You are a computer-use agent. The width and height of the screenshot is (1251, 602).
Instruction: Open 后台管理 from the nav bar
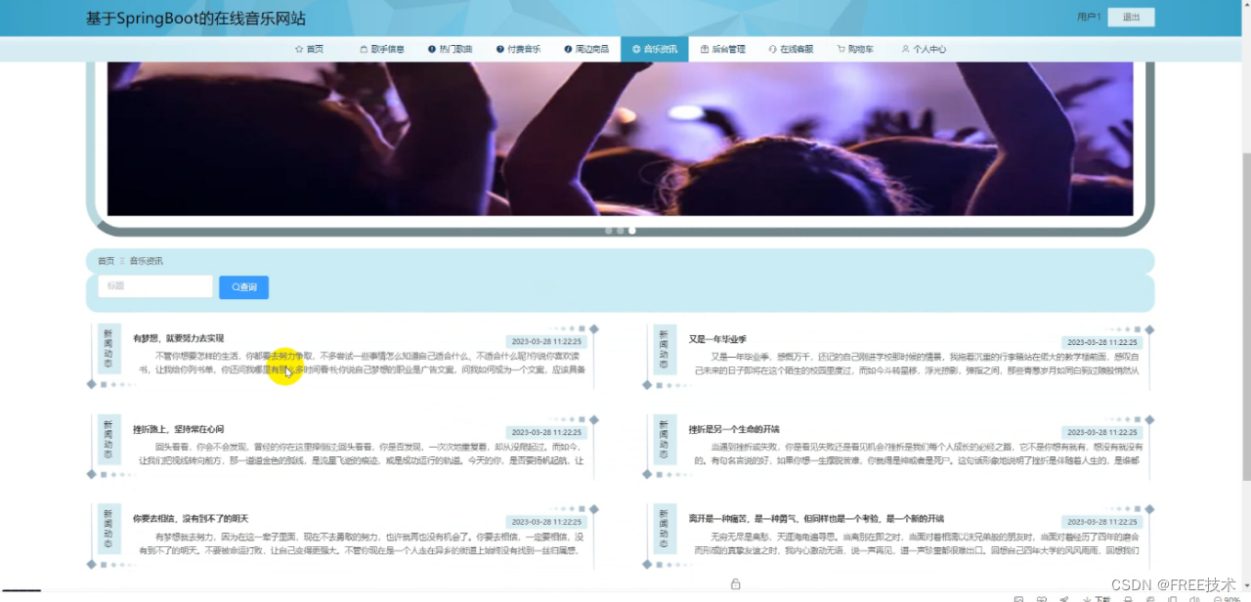tap(722, 49)
